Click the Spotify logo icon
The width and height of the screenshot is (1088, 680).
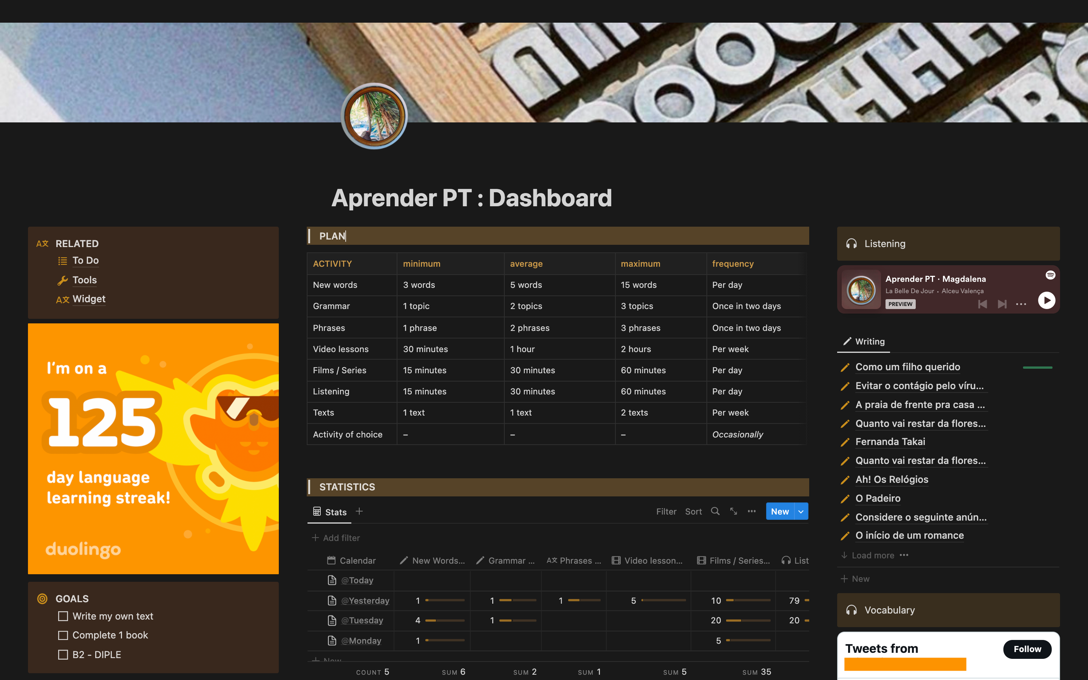pyautogui.click(x=1050, y=275)
